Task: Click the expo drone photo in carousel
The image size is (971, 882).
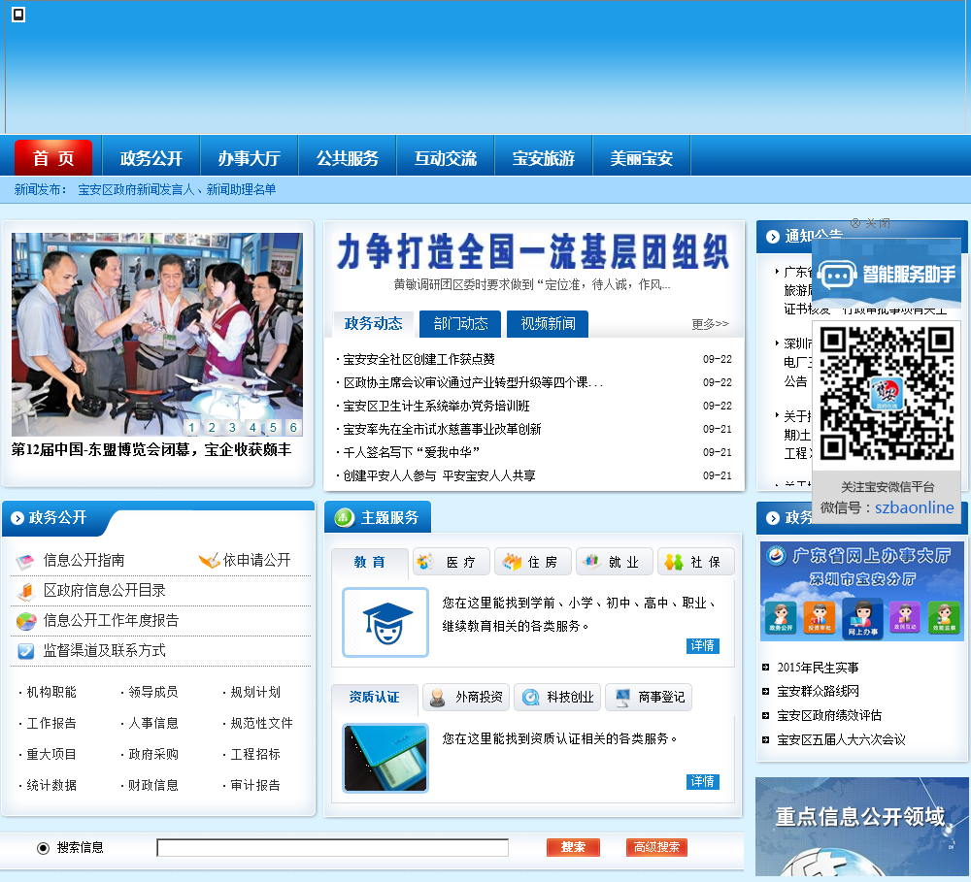Action: tap(156, 334)
